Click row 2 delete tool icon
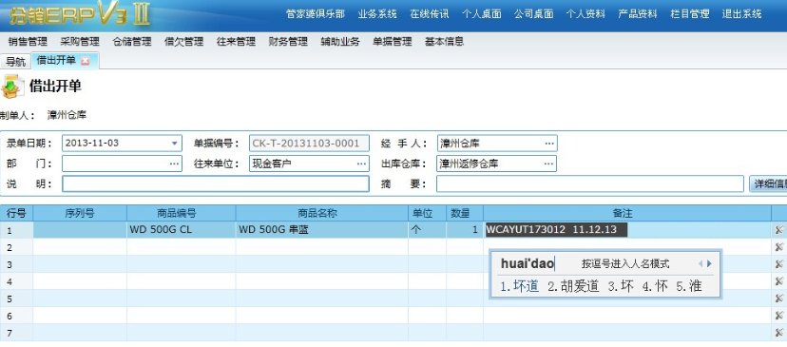This screenshot has height=347, width=787. (779, 247)
